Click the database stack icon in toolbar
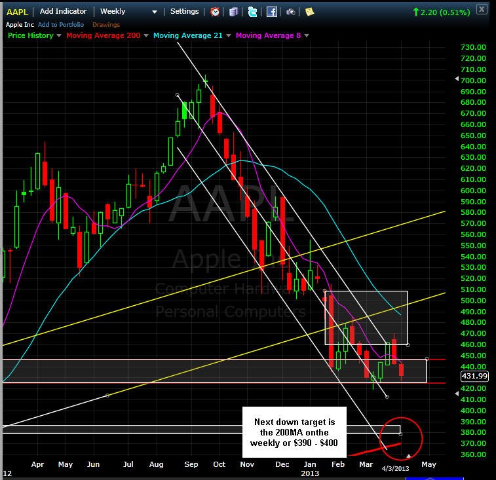 click(233, 12)
